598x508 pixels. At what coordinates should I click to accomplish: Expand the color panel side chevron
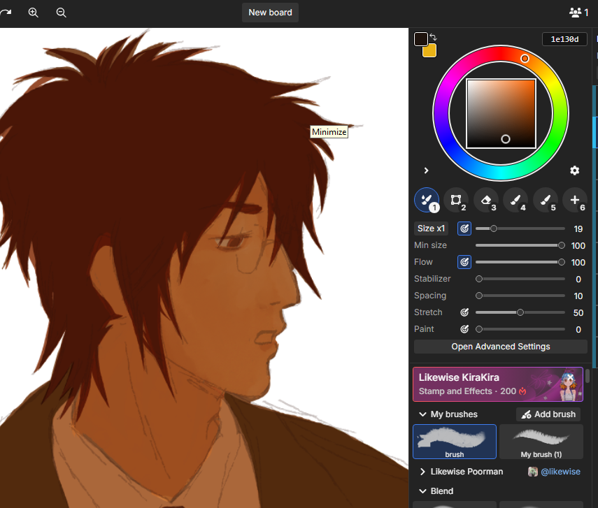tap(427, 170)
